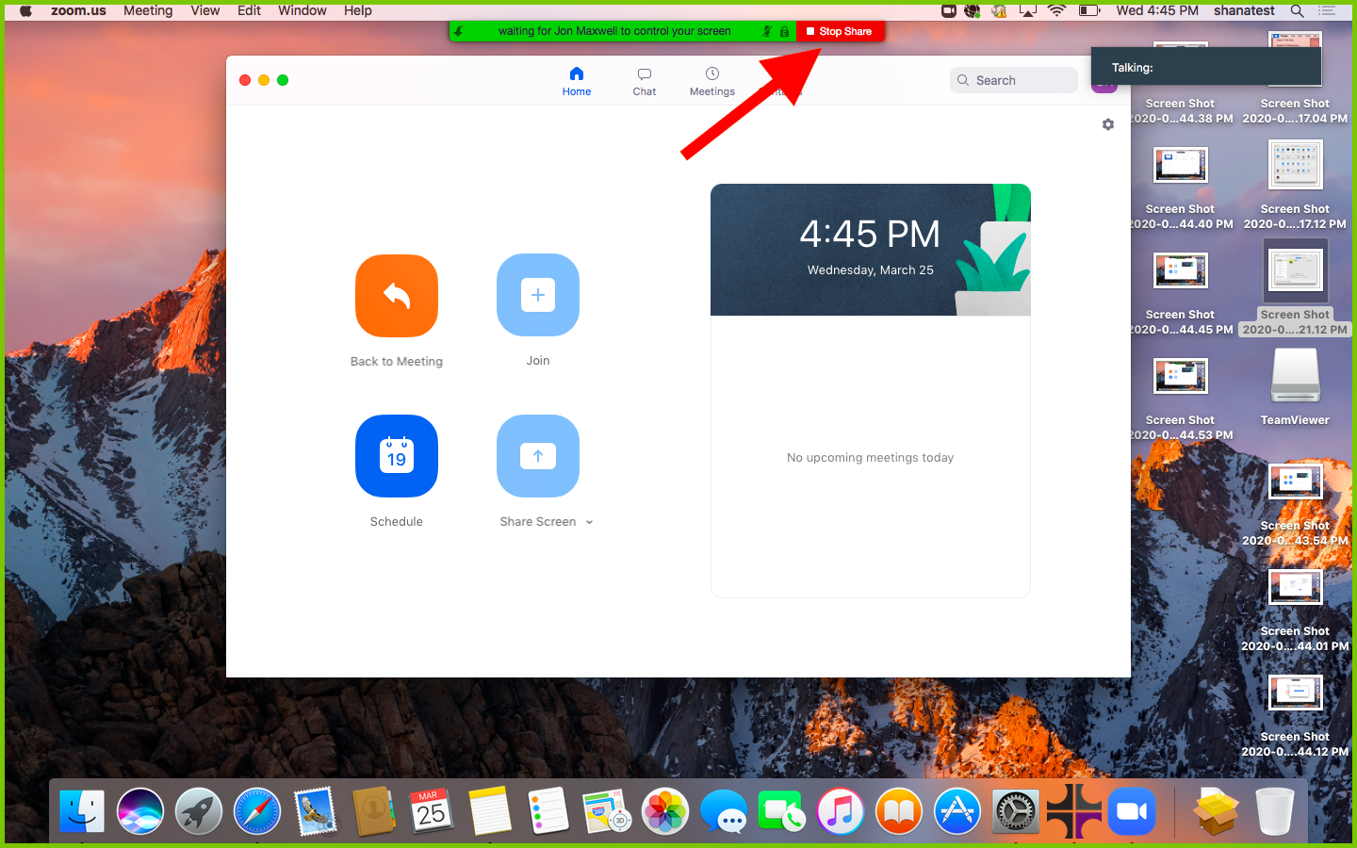
Task: Click the battery status icon
Action: 1089,10
